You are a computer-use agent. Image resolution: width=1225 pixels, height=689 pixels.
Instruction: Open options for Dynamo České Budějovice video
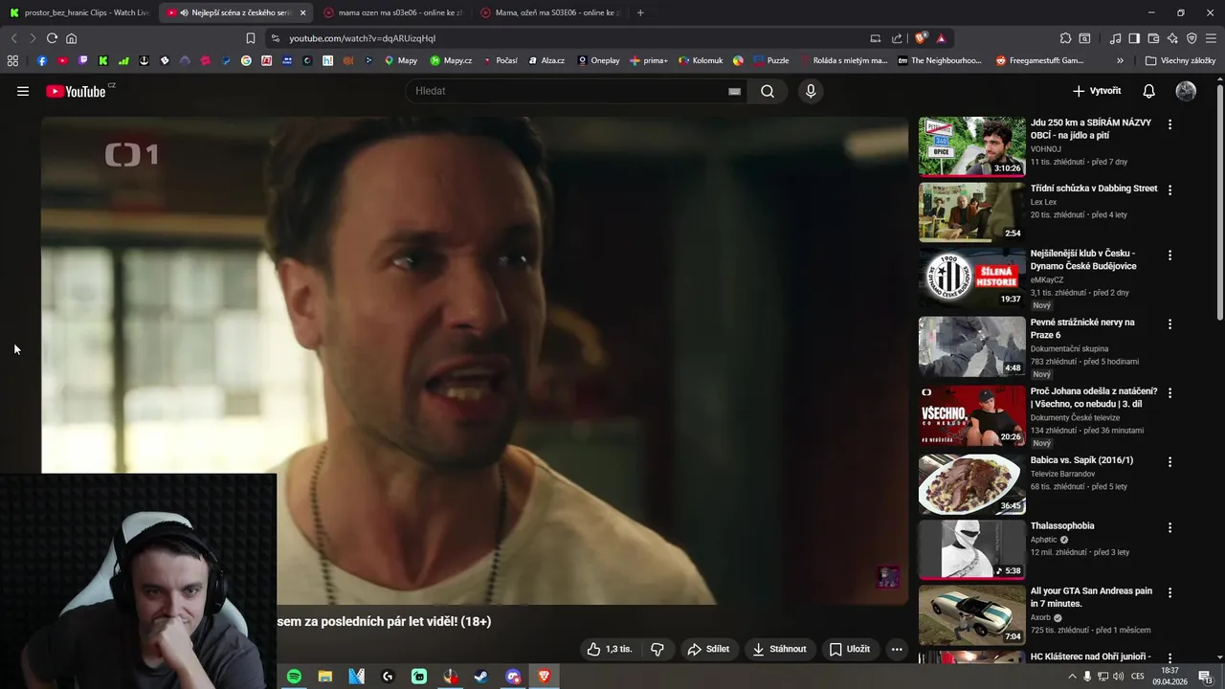(1169, 256)
